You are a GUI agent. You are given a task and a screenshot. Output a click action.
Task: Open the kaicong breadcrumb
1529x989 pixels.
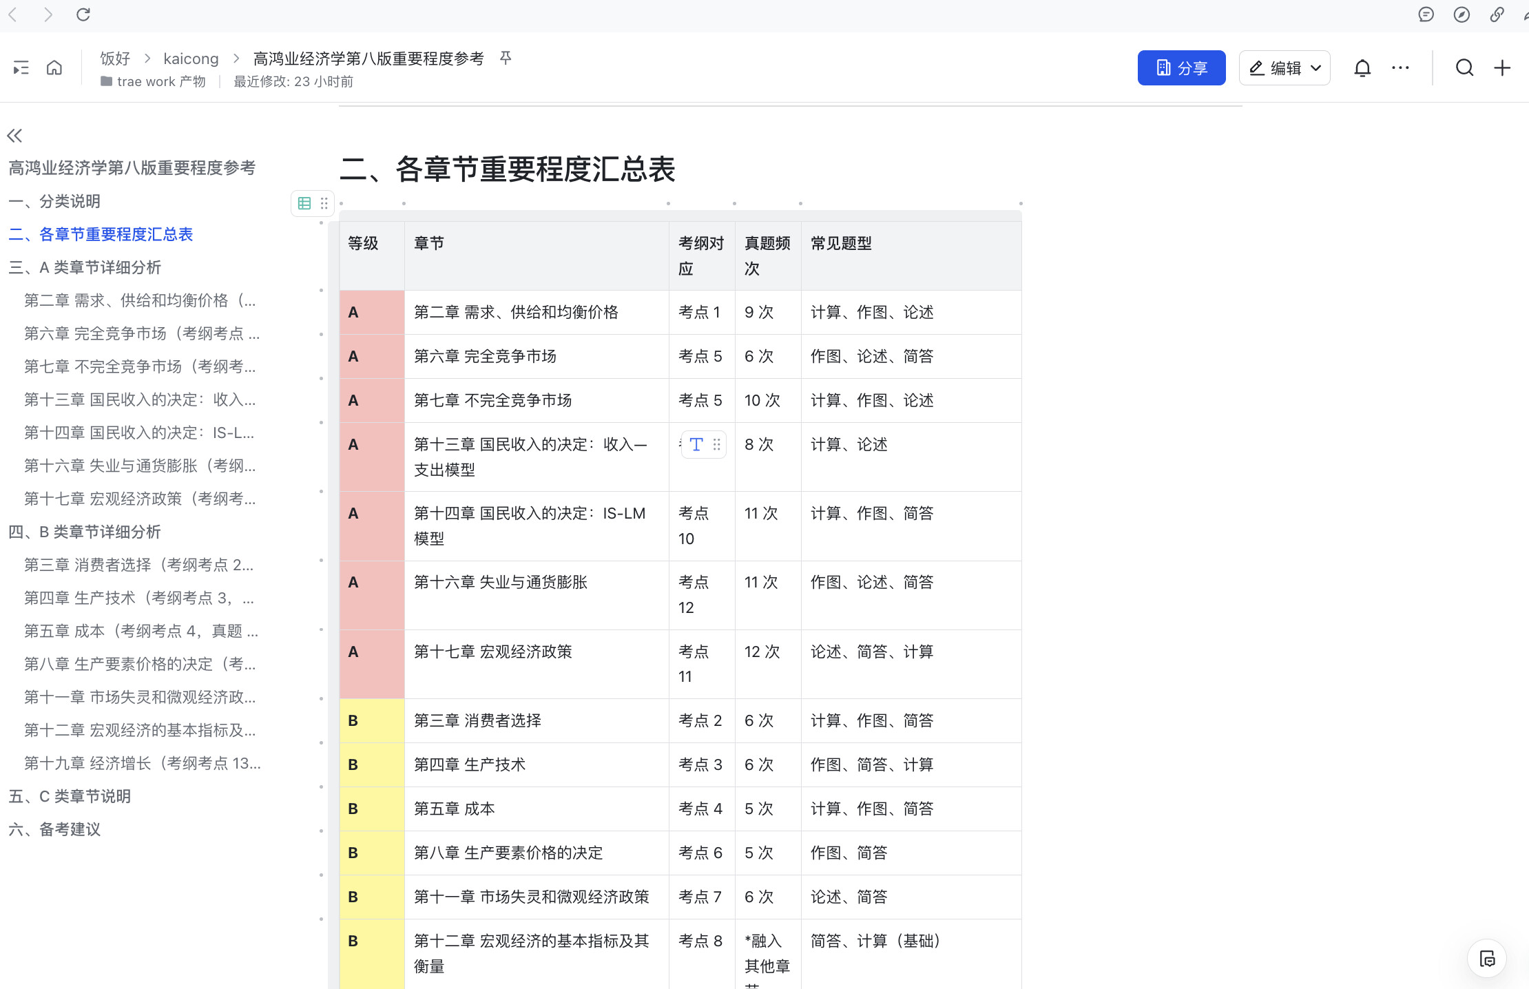click(191, 59)
